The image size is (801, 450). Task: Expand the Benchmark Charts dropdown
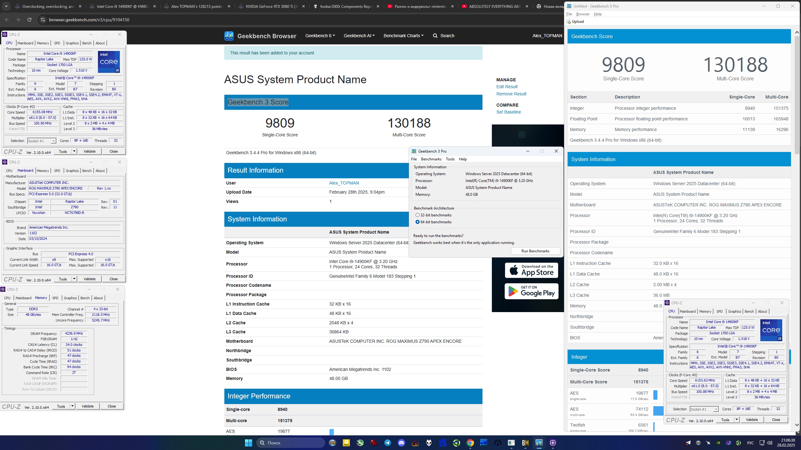pyautogui.click(x=403, y=36)
